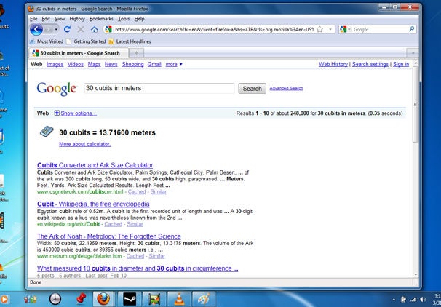Click the calculator icon beside the result
441x307 pixels.
(x=47, y=131)
